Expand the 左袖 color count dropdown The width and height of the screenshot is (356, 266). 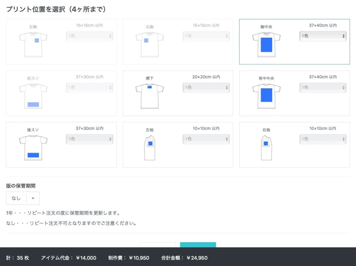point(206,139)
